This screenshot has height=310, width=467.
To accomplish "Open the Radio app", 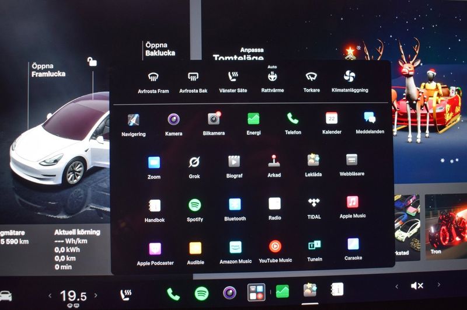I will pyautogui.click(x=274, y=209).
